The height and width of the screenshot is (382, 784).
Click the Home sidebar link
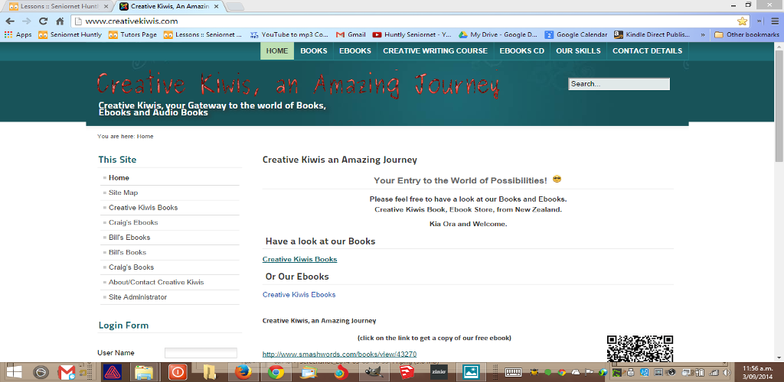[x=119, y=177]
